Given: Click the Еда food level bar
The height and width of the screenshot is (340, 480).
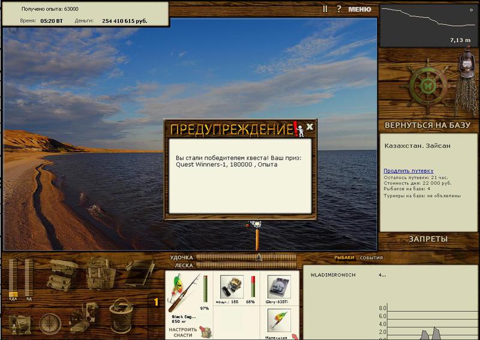Looking at the screenshot, I should pyautogui.click(x=13, y=278).
